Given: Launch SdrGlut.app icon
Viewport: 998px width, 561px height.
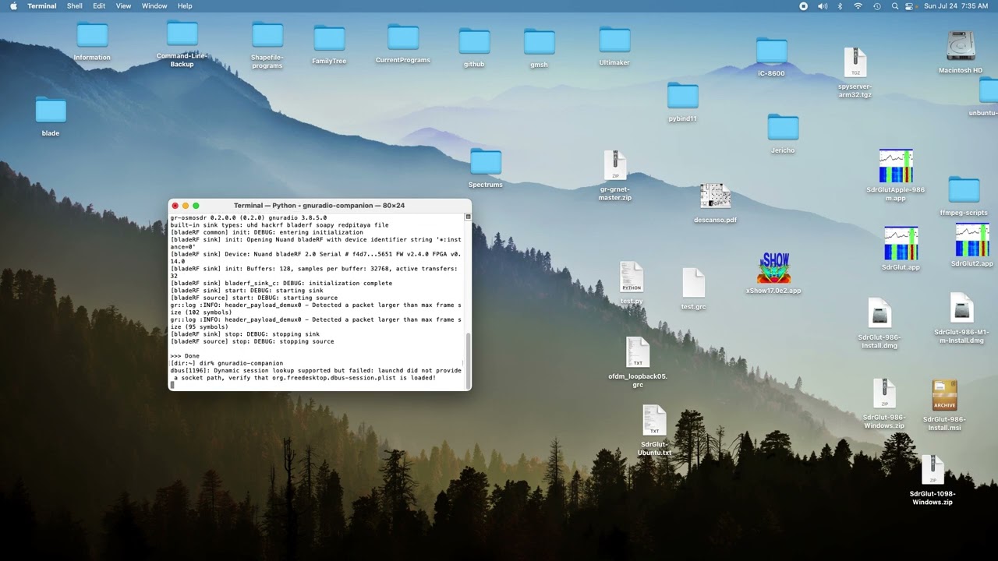Looking at the screenshot, I should [x=901, y=244].
